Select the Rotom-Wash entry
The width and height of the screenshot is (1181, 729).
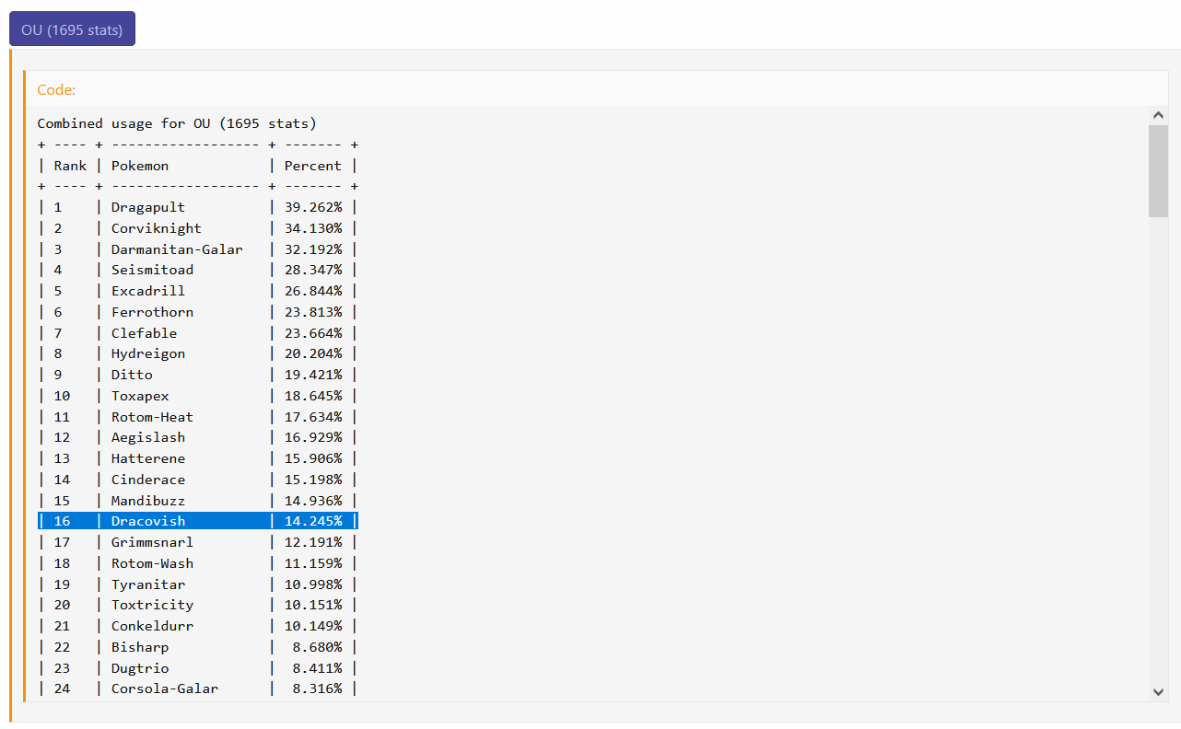[152, 563]
